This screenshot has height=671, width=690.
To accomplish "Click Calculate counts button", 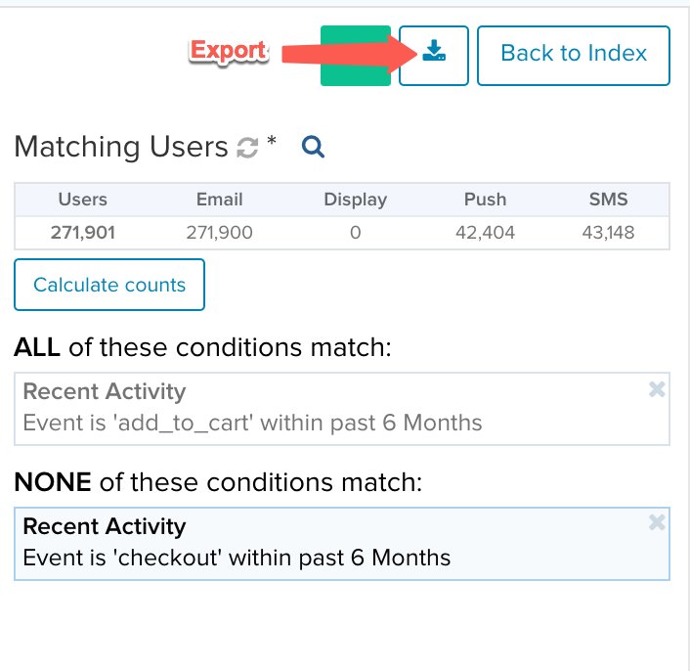I will coord(109,285).
